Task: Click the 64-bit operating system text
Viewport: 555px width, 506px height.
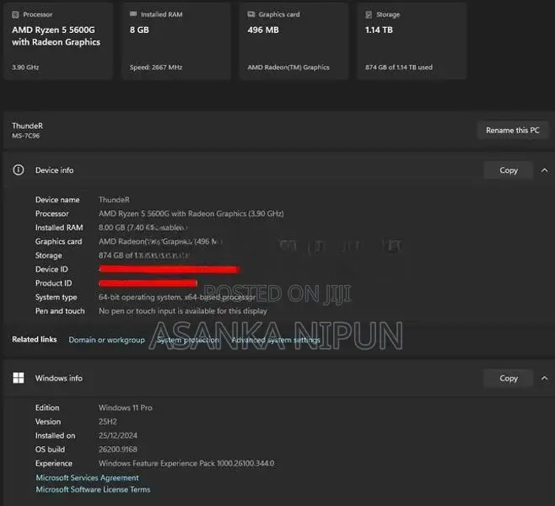Action: pos(177,297)
